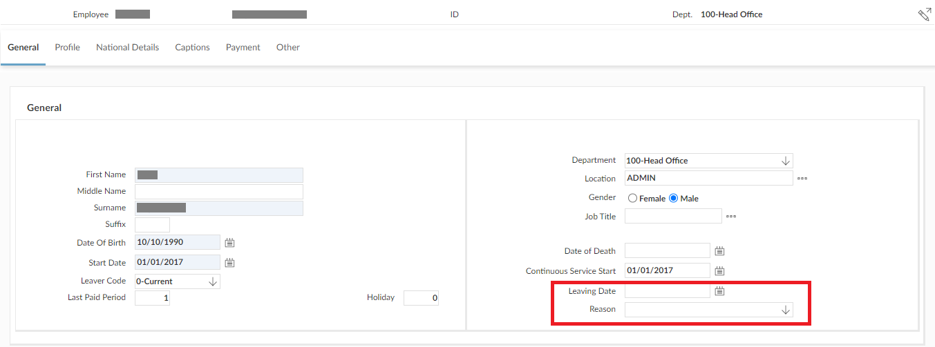Select the Female gender radio button
Screen dimensions: 935x347
pyautogui.click(x=632, y=198)
